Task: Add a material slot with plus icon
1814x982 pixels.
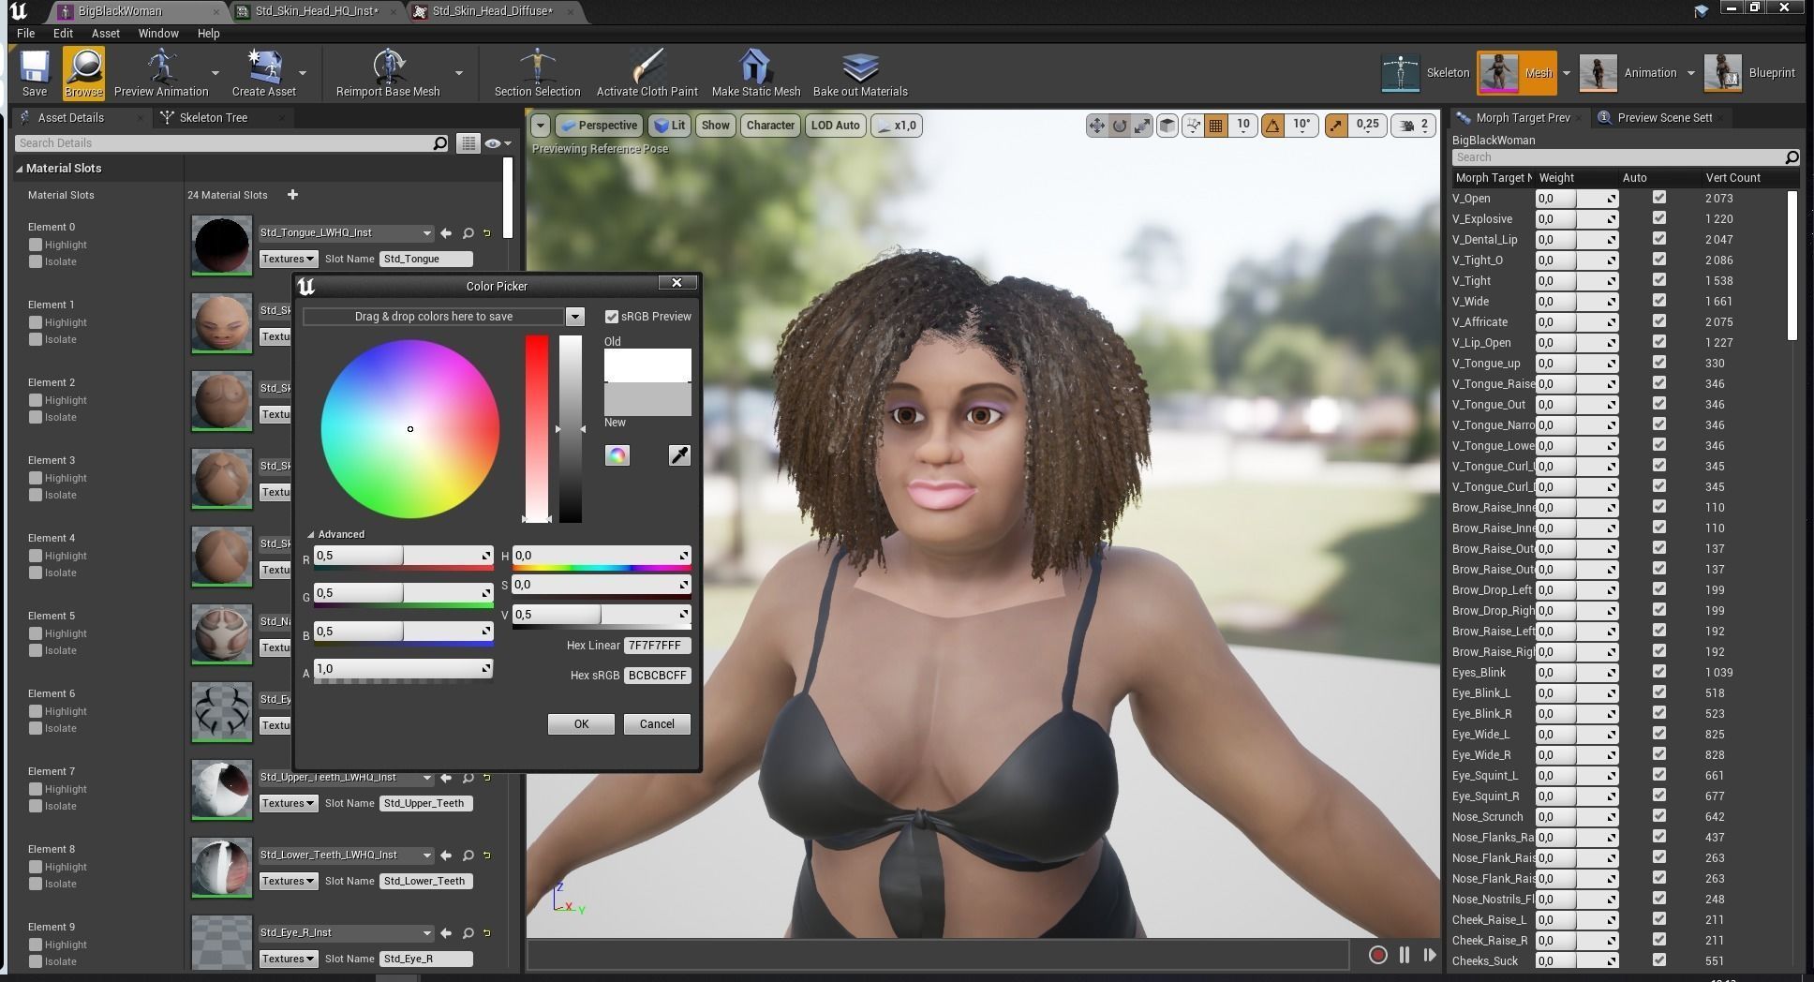Action: pos(292,195)
